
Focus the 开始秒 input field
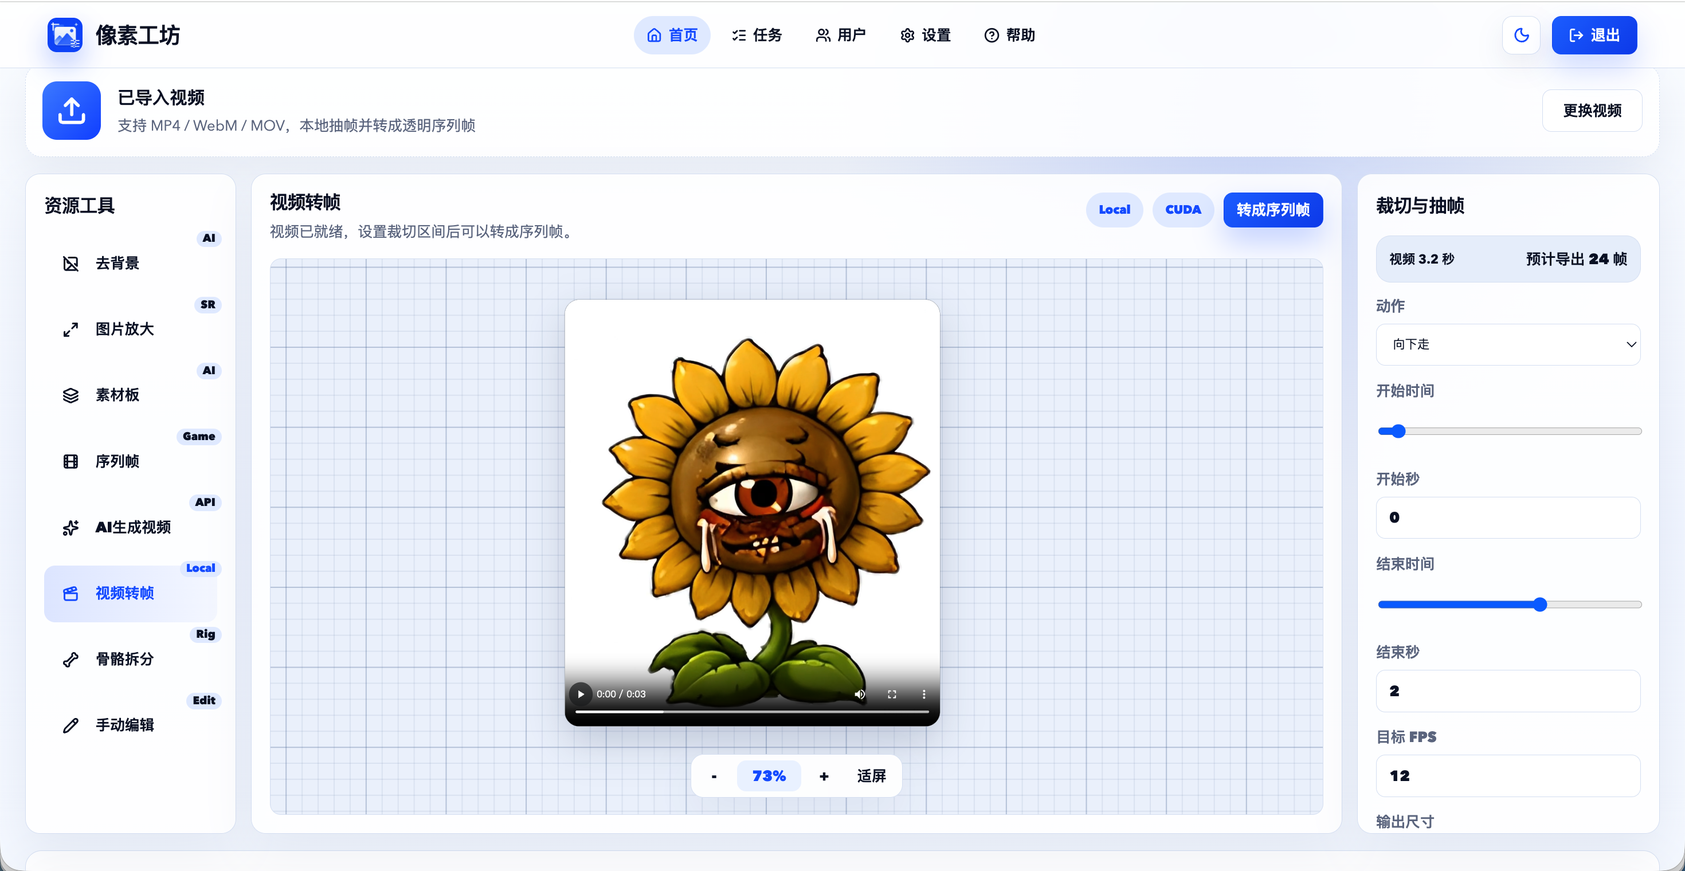(1508, 518)
